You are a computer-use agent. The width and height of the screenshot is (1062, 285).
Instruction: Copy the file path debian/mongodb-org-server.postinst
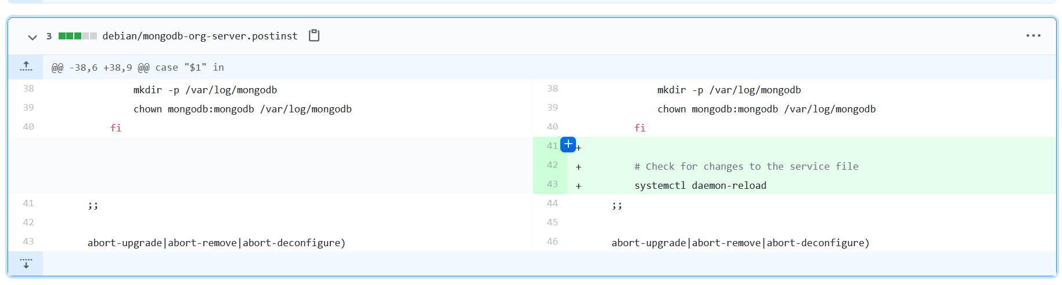pyautogui.click(x=314, y=35)
